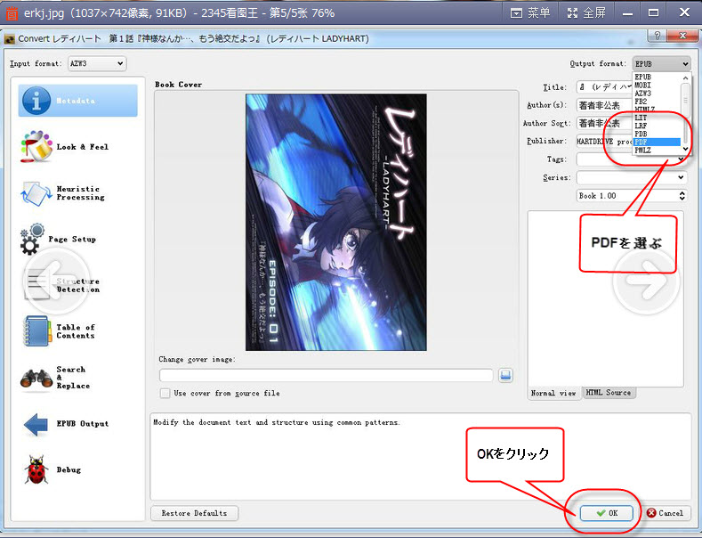Click the Title input field
This screenshot has height=538, width=702.
pos(604,87)
